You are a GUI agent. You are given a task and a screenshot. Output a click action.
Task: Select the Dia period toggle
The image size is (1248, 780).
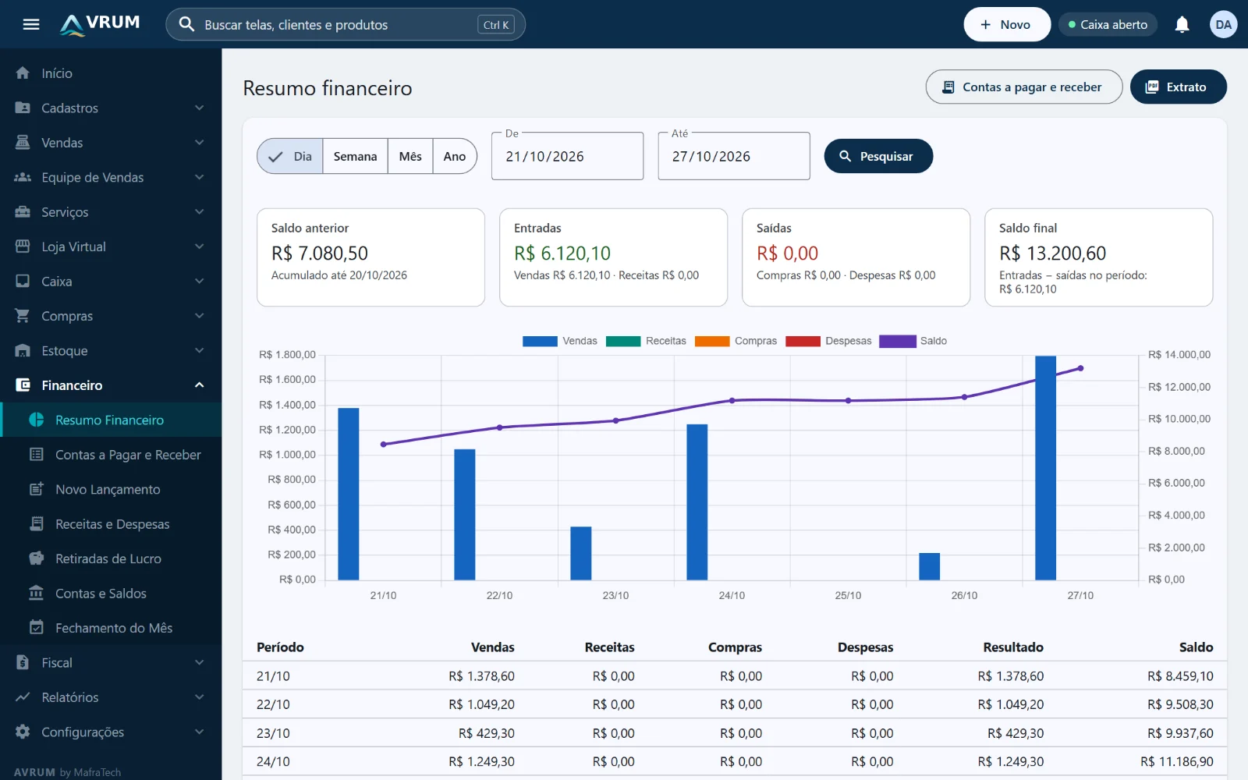(290, 156)
